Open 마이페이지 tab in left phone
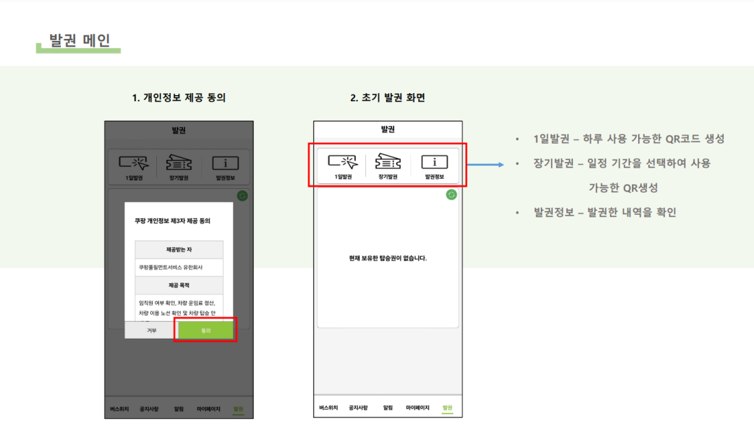 point(208,409)
